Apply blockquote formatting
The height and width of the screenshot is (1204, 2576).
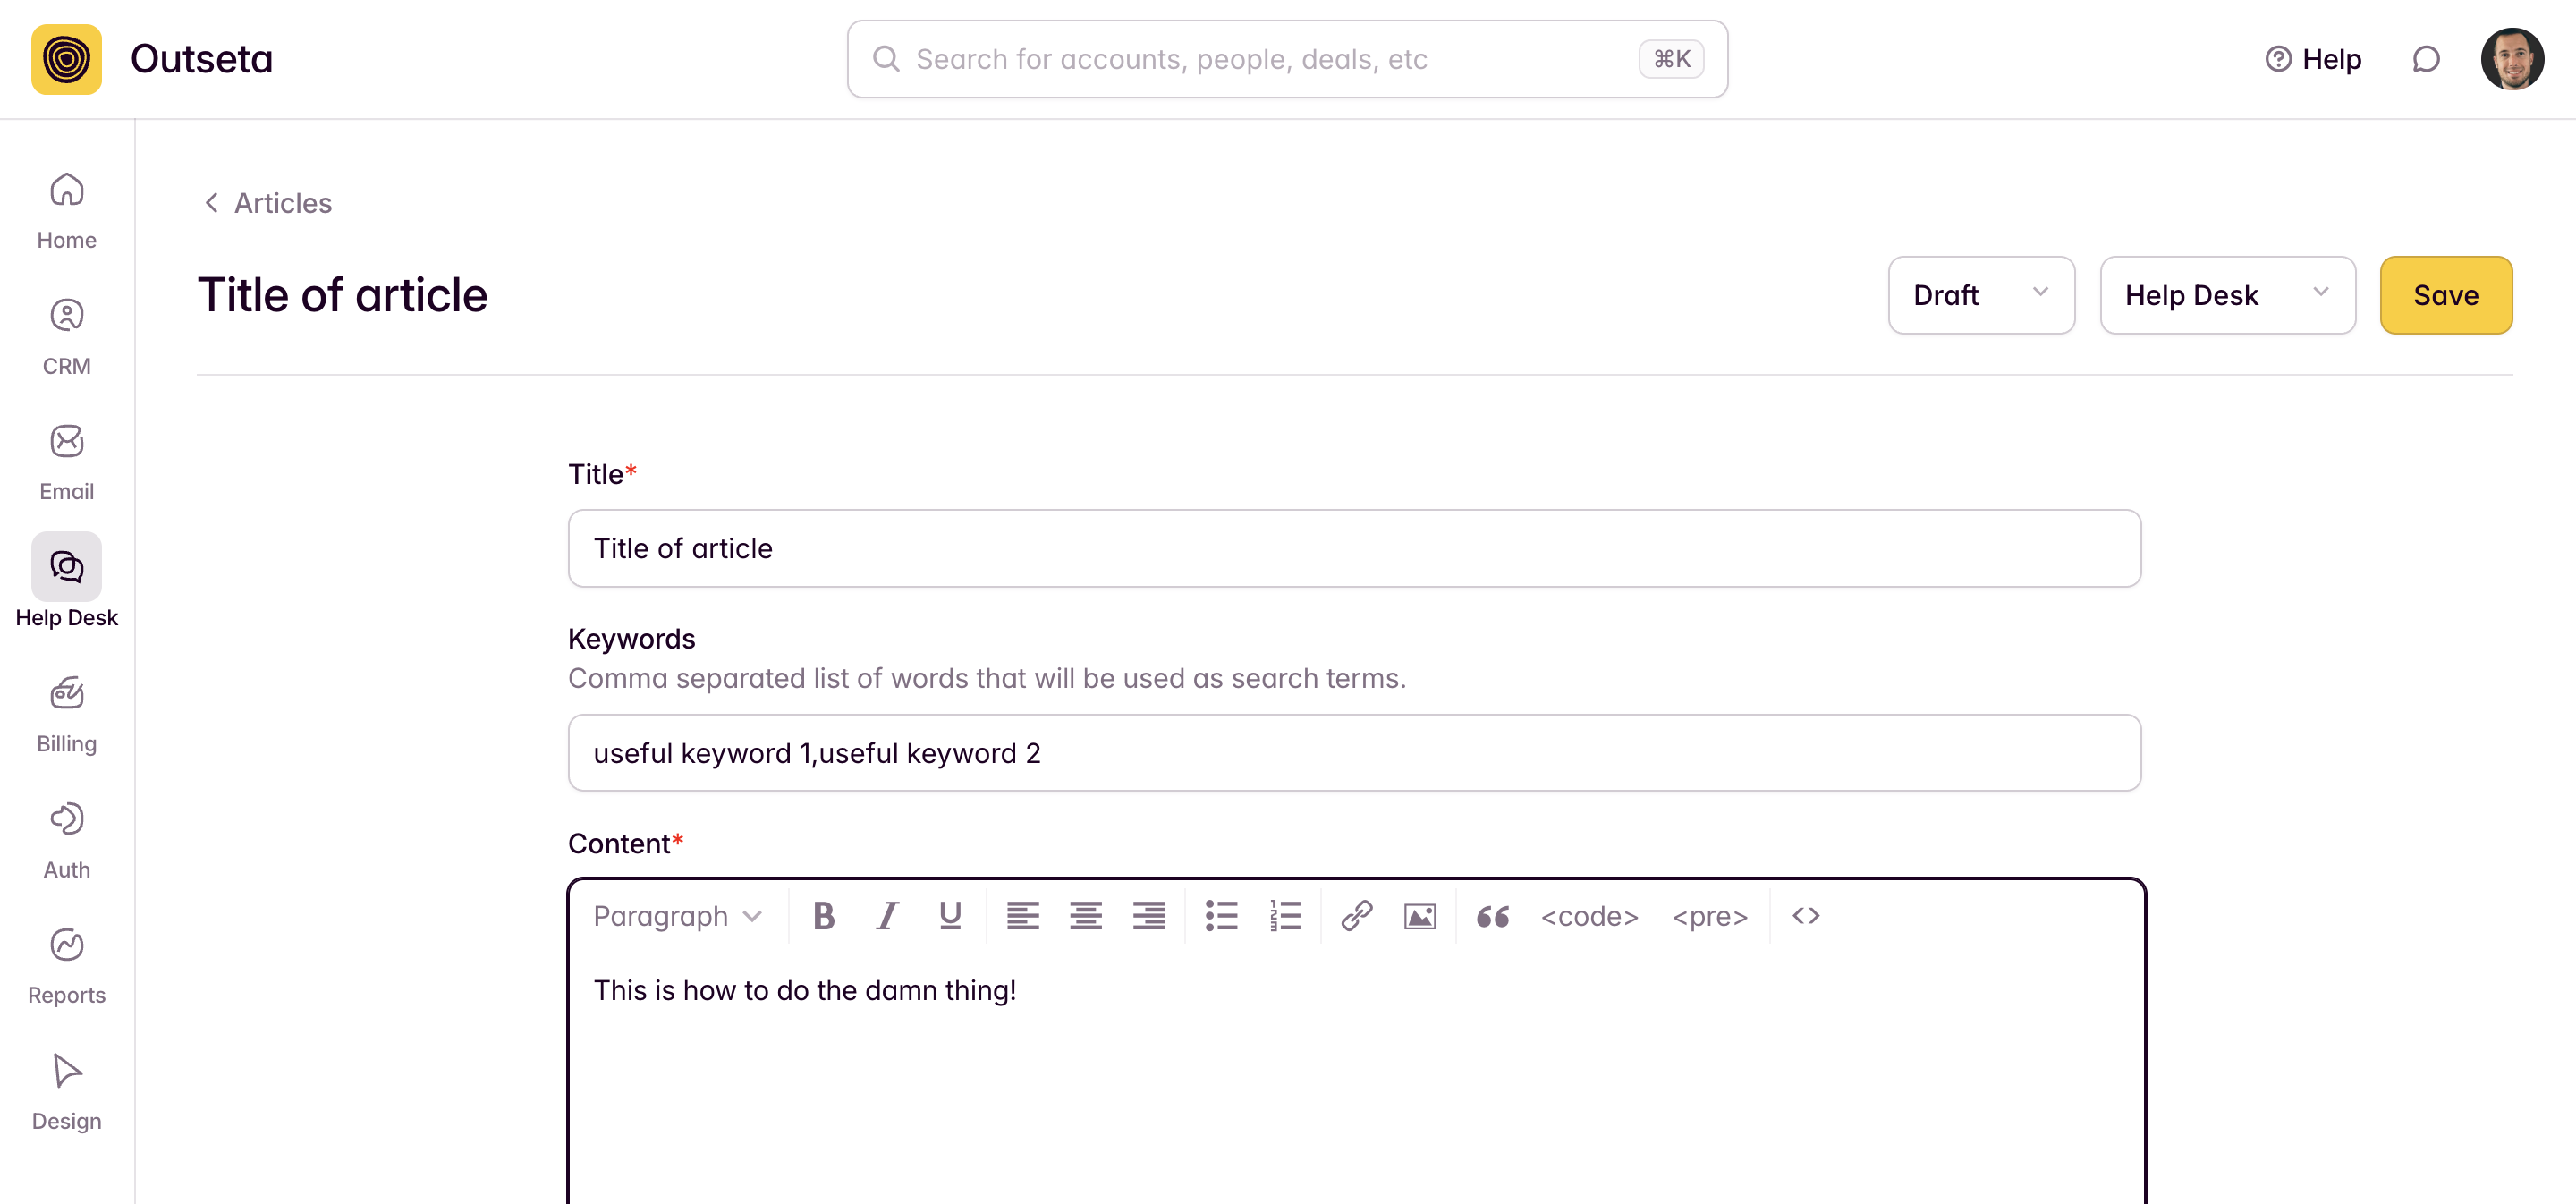[1492, 916]
